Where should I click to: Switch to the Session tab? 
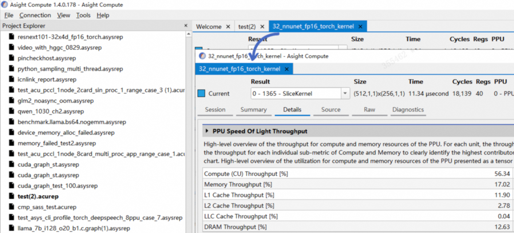pyautogui.click(x=215, y=109)
